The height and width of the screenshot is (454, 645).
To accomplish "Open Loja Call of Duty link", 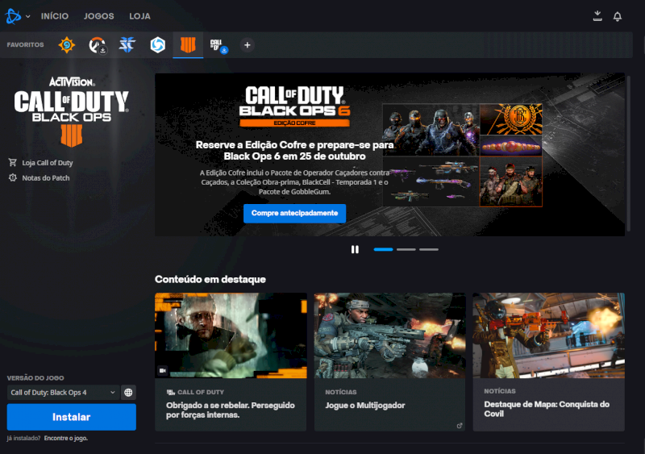I will 48,163.
